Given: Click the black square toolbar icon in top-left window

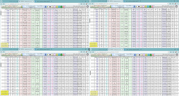Looking at the screenshot, I should coord(50,7).
